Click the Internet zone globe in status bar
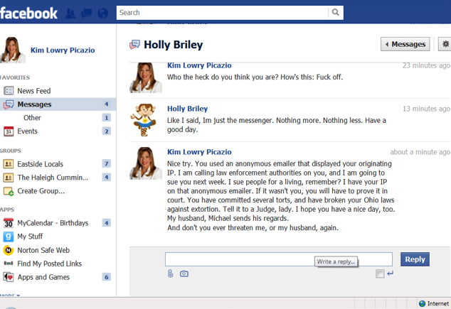 click(423, 303)
